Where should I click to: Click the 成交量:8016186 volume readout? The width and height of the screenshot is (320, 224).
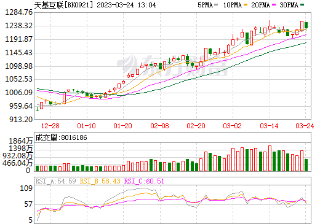61,137
